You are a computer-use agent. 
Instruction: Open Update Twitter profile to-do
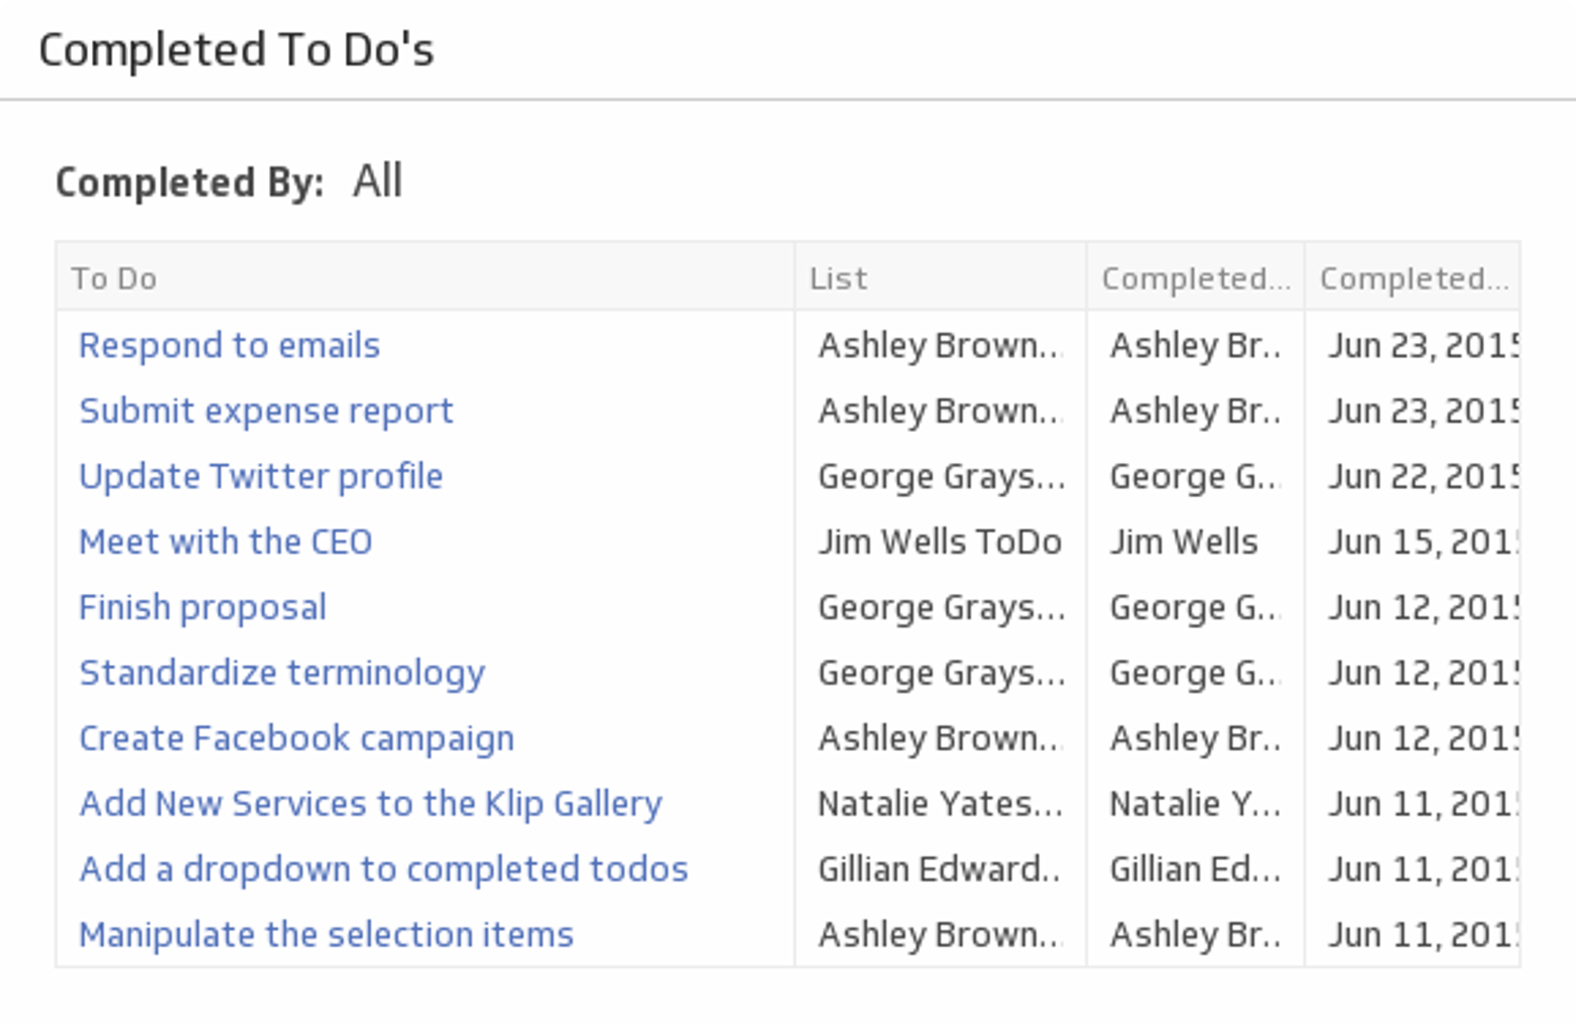[260, 476]
